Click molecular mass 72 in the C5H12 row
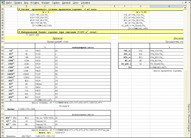The height and width of the screenshot is (138, 191). click(x=83, y=77)
